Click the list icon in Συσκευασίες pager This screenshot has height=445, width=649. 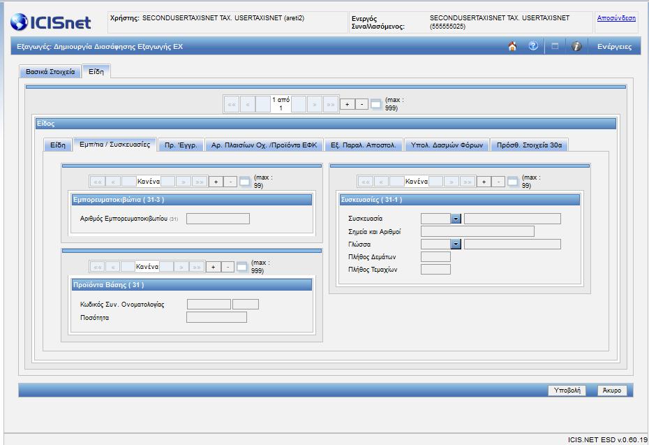tap(513, 182)
